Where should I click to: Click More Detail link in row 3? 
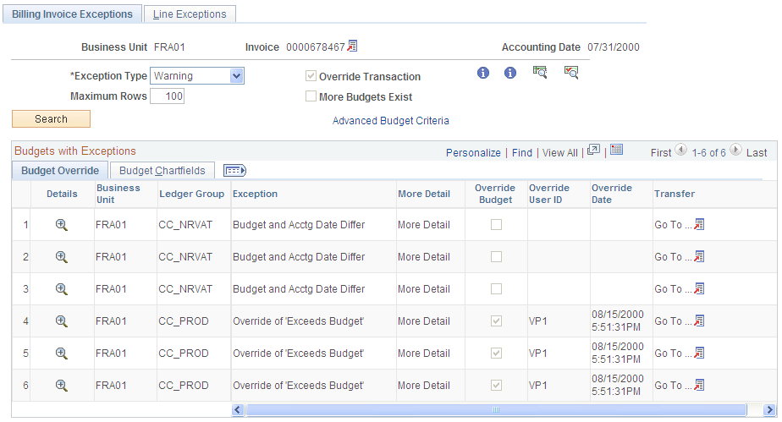pos(424,289)
